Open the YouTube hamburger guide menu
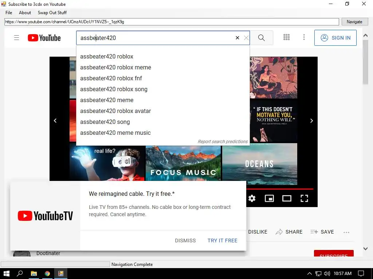This screenshot has width=373, height=279. [x=16, y=38]
